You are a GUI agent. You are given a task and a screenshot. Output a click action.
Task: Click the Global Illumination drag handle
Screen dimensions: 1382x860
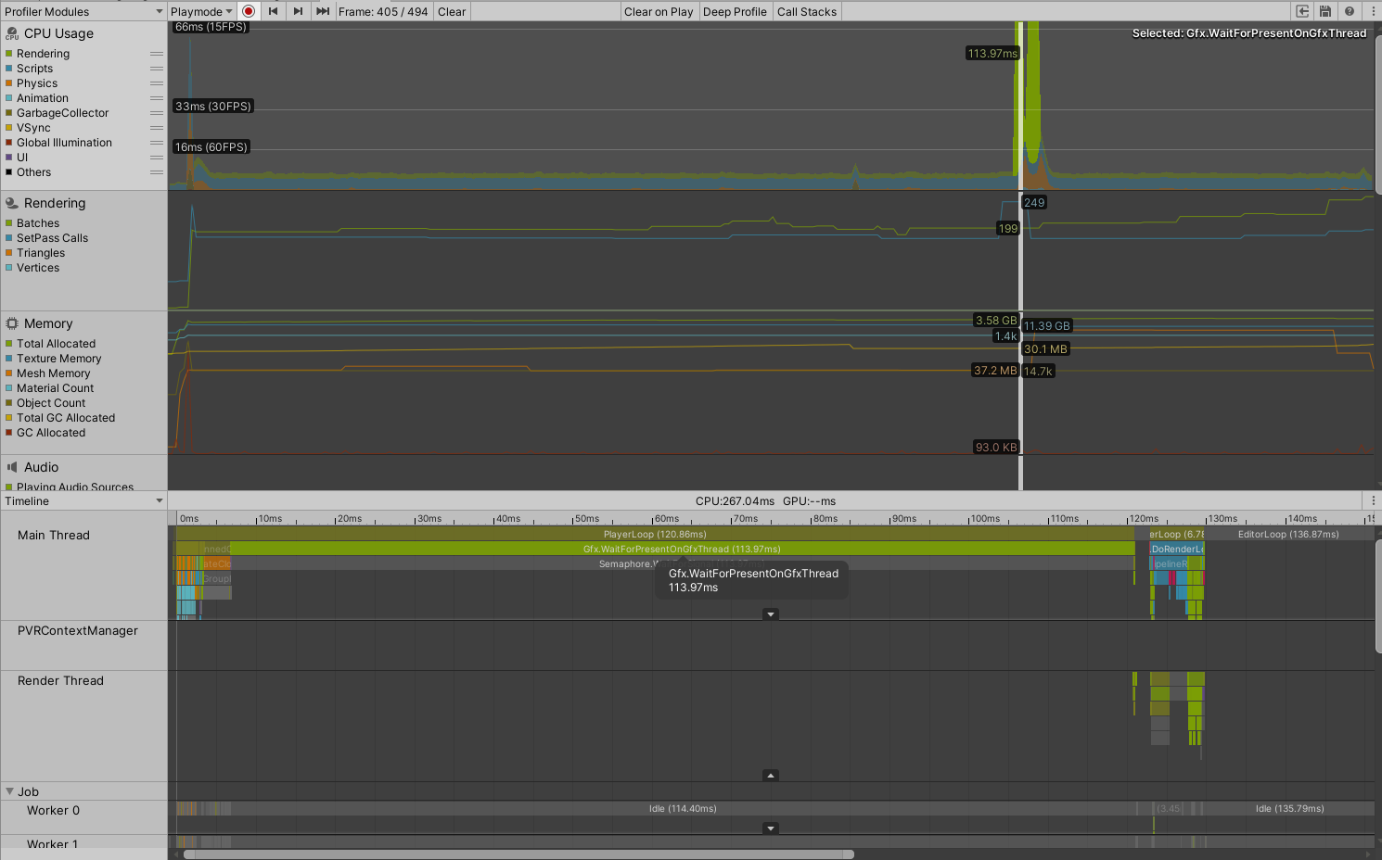pyautogui.click(x=157, y=143)
